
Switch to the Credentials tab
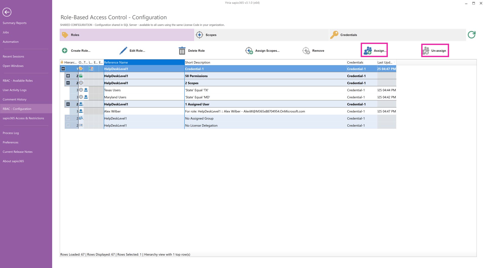(348, 35)
